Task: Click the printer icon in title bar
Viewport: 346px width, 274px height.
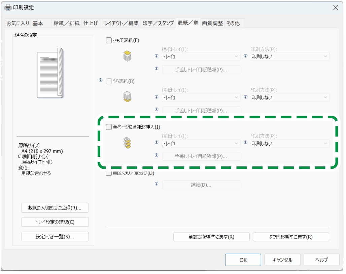Action: pos(8,7)
